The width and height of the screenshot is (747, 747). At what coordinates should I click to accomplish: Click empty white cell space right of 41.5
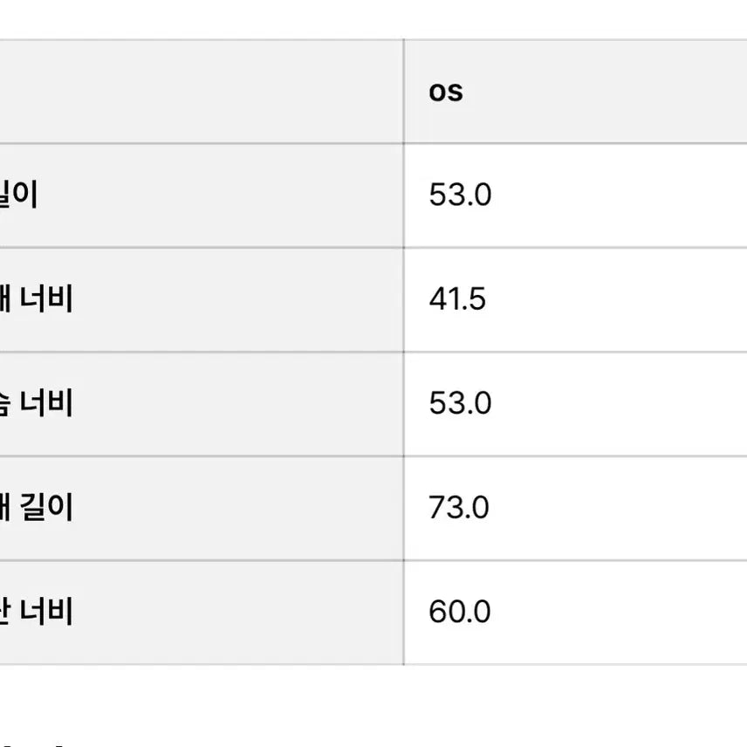[611, 299]
